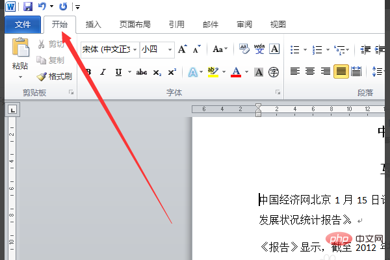
Task: Toggle italic formatting
Action: pos(101,71)
